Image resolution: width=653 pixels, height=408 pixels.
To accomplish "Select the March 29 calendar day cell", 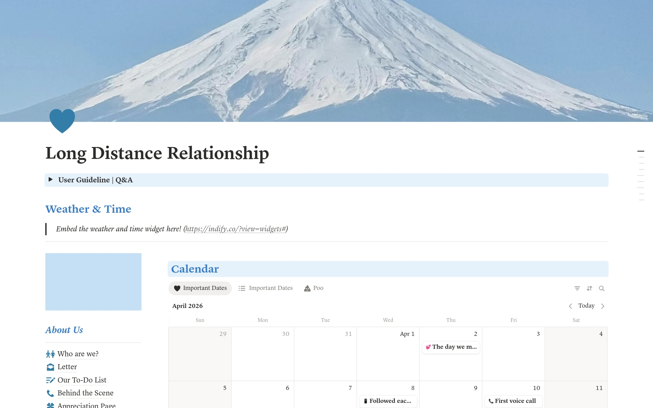I will click(200, 354).
